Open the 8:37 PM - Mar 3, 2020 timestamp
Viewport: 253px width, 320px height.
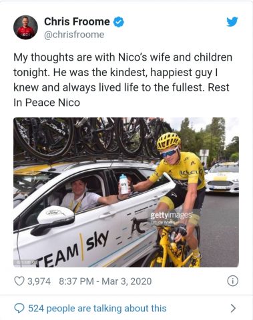click(x=105, y=281)
